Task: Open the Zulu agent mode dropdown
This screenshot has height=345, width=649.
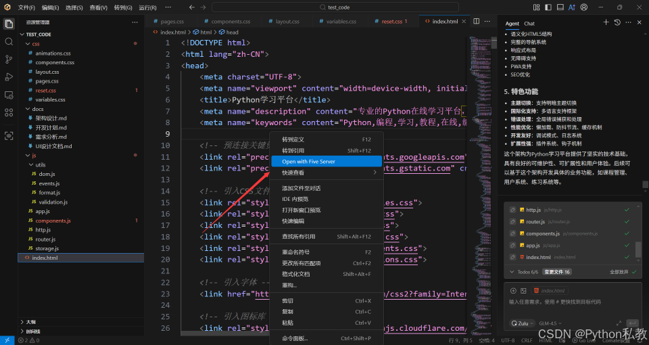Action: [523, 323]
